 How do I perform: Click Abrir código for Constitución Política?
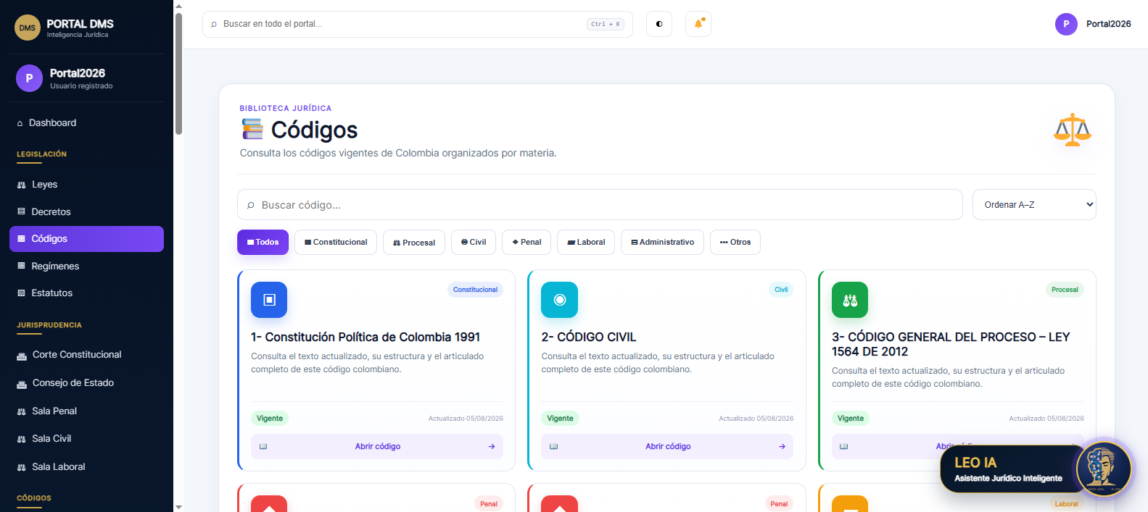click(x=377, y=446)
